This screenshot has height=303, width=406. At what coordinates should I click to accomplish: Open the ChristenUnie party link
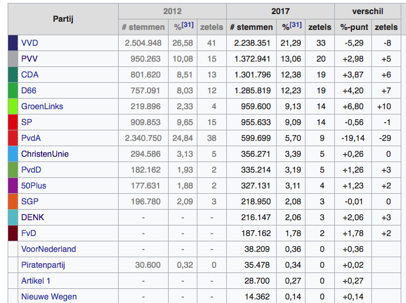click(45, 154)
